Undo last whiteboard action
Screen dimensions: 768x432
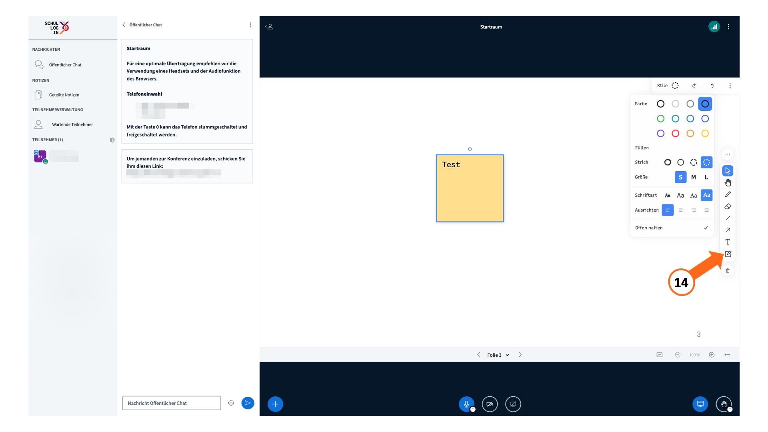pos(712,86)
